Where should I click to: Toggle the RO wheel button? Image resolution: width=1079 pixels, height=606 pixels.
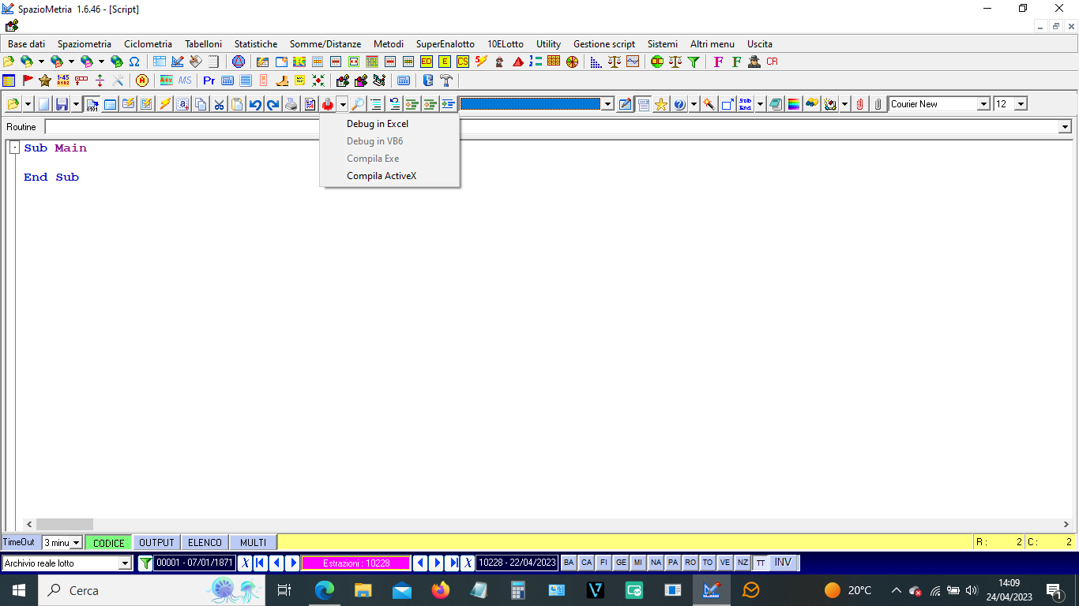pos(690,563)
